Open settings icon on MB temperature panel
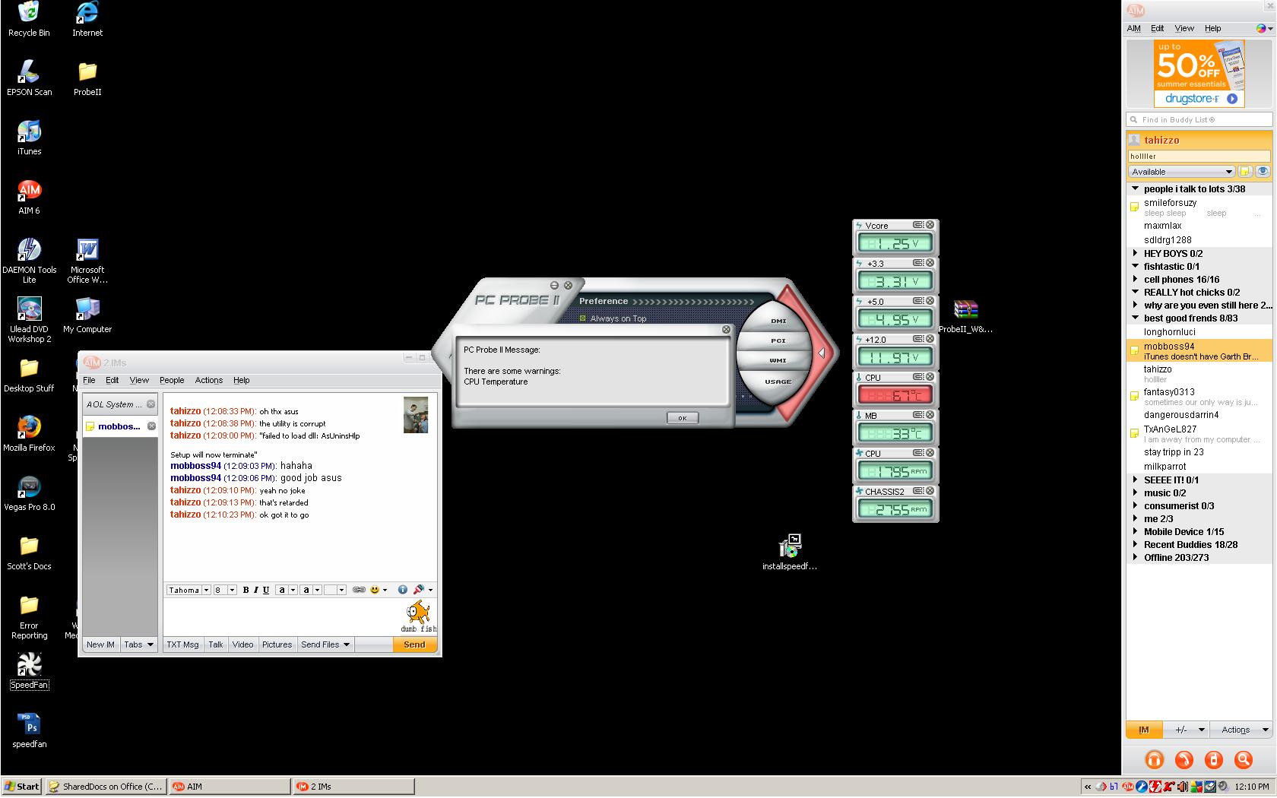The image size is (1277, 798). click(918, 415)
